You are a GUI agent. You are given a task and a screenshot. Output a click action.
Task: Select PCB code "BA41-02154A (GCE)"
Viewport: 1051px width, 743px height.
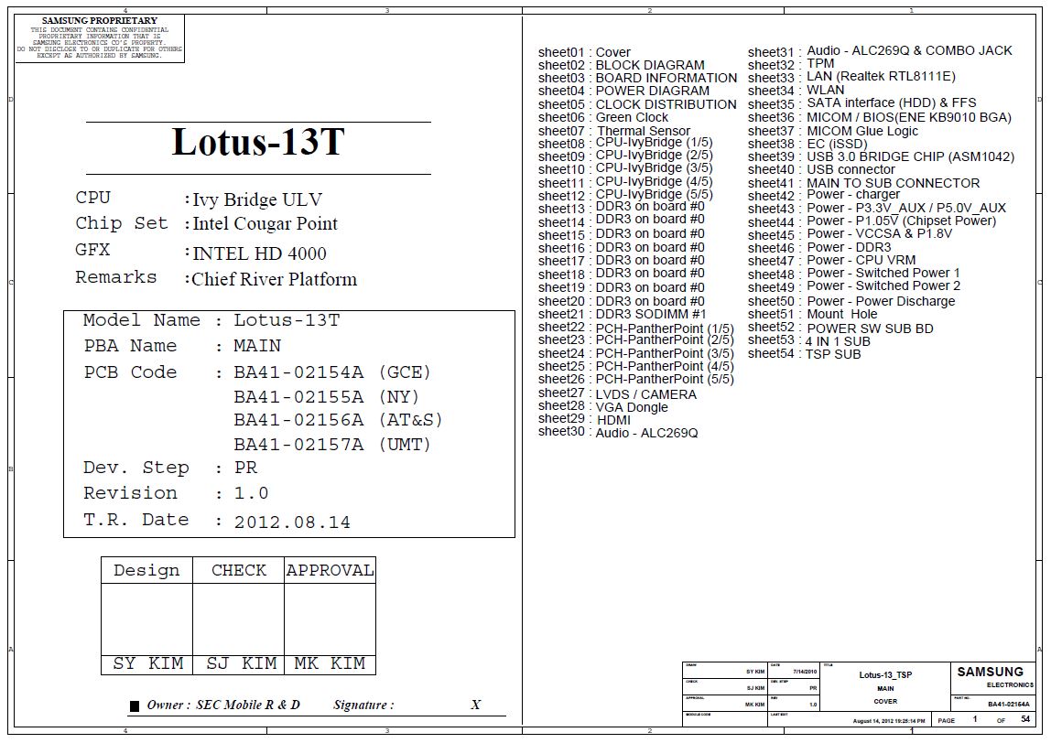pos(331,371)
